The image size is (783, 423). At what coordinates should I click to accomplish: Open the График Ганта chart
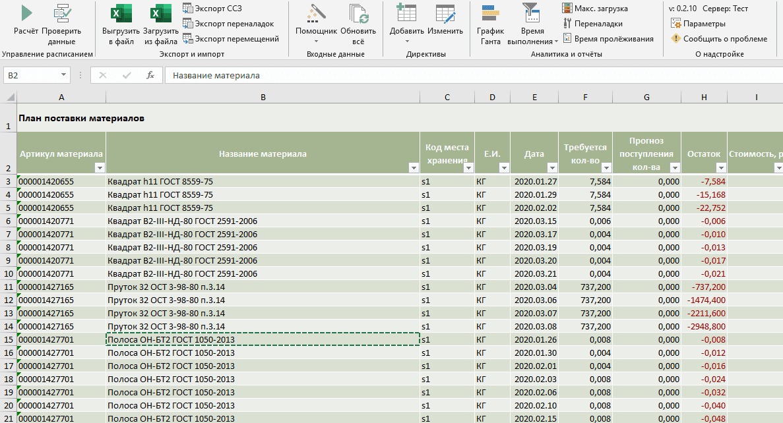point(490,14)
